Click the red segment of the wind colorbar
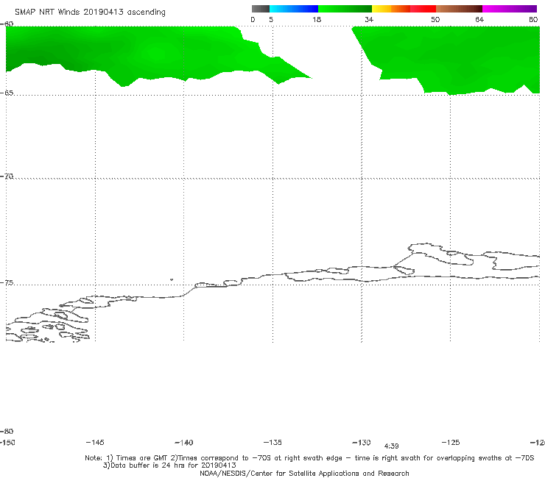This screenshot has width=545, height=478. click(x=423, y=9)
